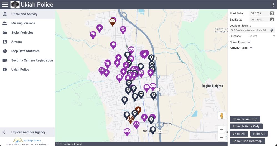Toggle the Show/Hide Heatmap button
The height and width of the screenshot is (146, 277).
(247, 141)
